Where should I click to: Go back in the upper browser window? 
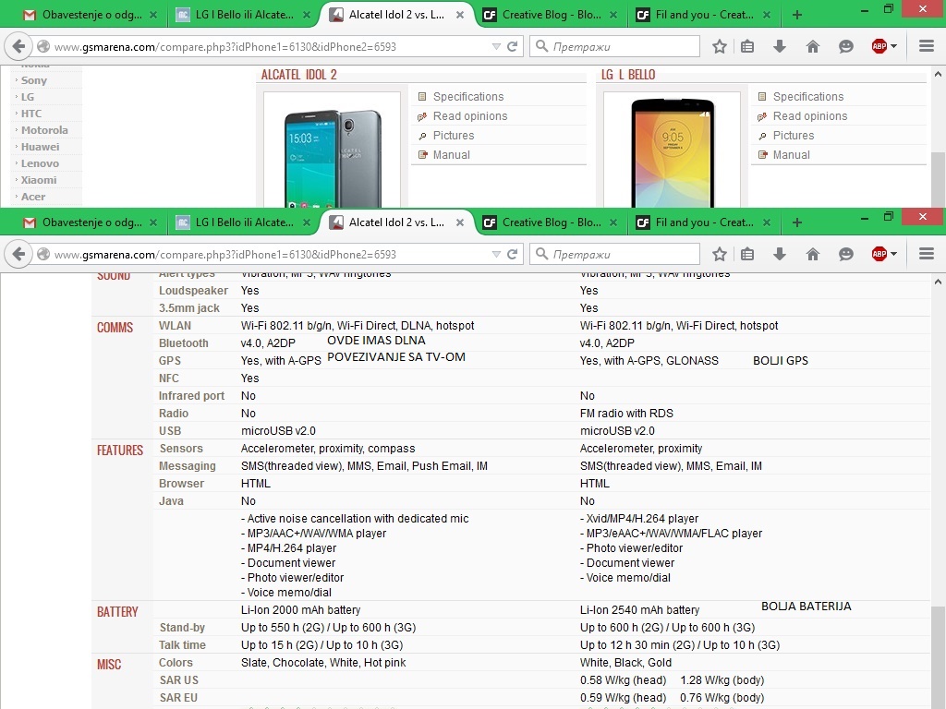(x=18, y=46)
